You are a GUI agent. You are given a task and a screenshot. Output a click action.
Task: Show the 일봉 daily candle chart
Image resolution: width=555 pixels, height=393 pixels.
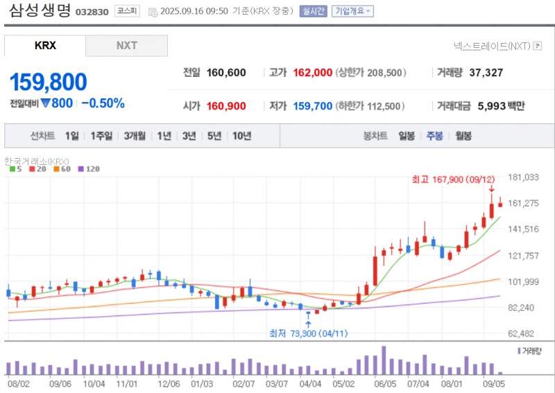click(407, 136)
